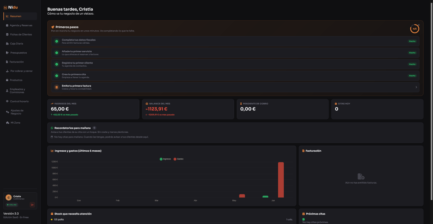
Task: Click the Ajustes de Negocio gears icon
Action: click(x=7, y=112)
